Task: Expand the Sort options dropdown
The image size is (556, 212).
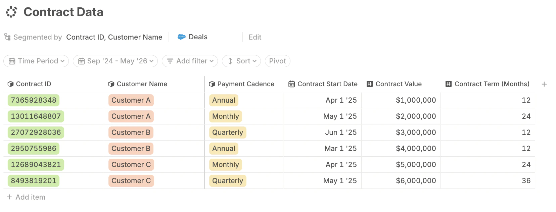Action: [241, 61]
